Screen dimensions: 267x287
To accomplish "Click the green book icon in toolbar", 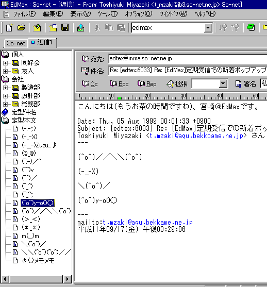I will coord(251,28).
